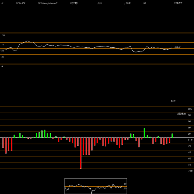Click the STENT text in the header

[178, 3]
